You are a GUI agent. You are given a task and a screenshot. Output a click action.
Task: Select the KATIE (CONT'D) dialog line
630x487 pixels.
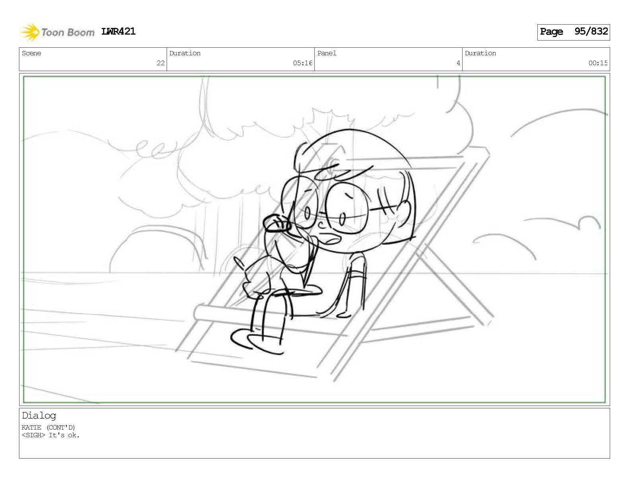click(48, 428)
